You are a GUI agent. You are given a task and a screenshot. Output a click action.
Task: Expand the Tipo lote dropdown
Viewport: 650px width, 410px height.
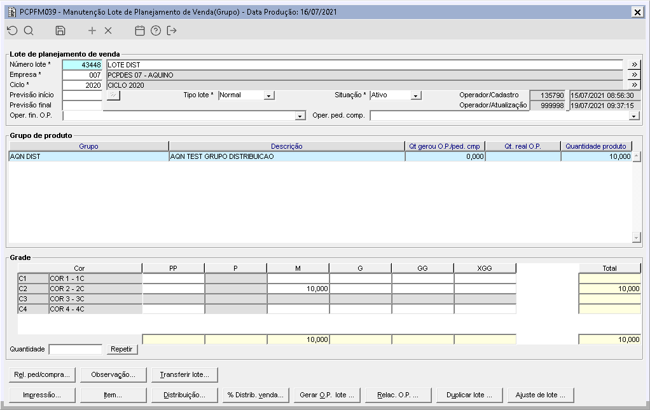[x=268, y=95]
